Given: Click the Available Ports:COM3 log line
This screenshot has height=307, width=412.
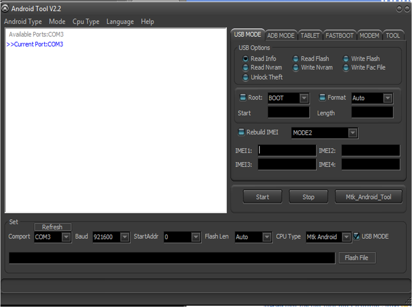Looking at the screenshot, I should pos(36,34).
